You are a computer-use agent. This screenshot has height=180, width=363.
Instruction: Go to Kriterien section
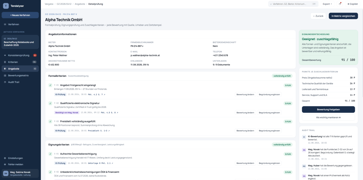tap(20, 62)
